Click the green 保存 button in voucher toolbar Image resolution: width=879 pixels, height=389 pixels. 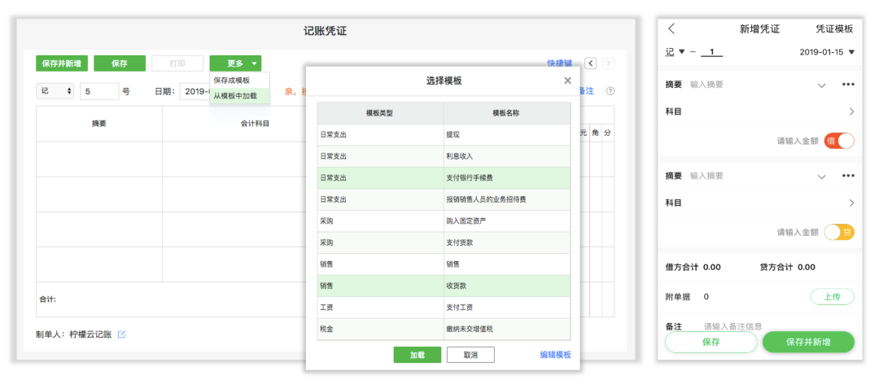pos(120,63)
